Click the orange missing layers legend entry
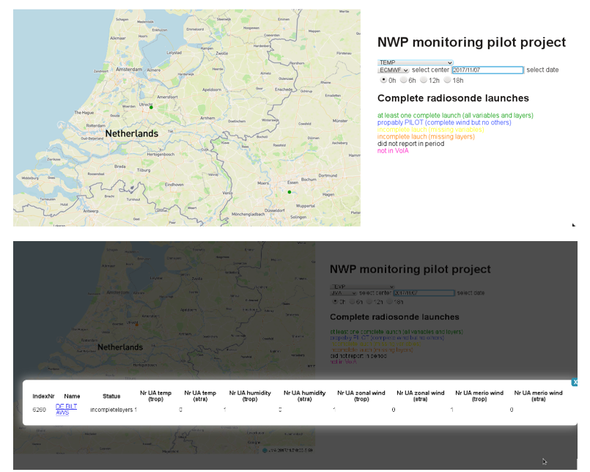The image size is (590, 472). (x=425, y=136)
